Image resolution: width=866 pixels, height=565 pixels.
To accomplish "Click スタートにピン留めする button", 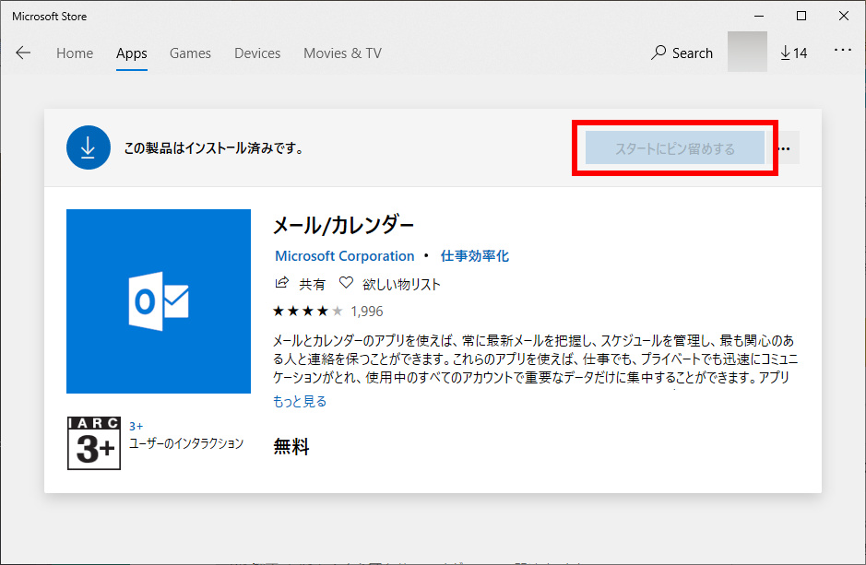I will (675, 147).
